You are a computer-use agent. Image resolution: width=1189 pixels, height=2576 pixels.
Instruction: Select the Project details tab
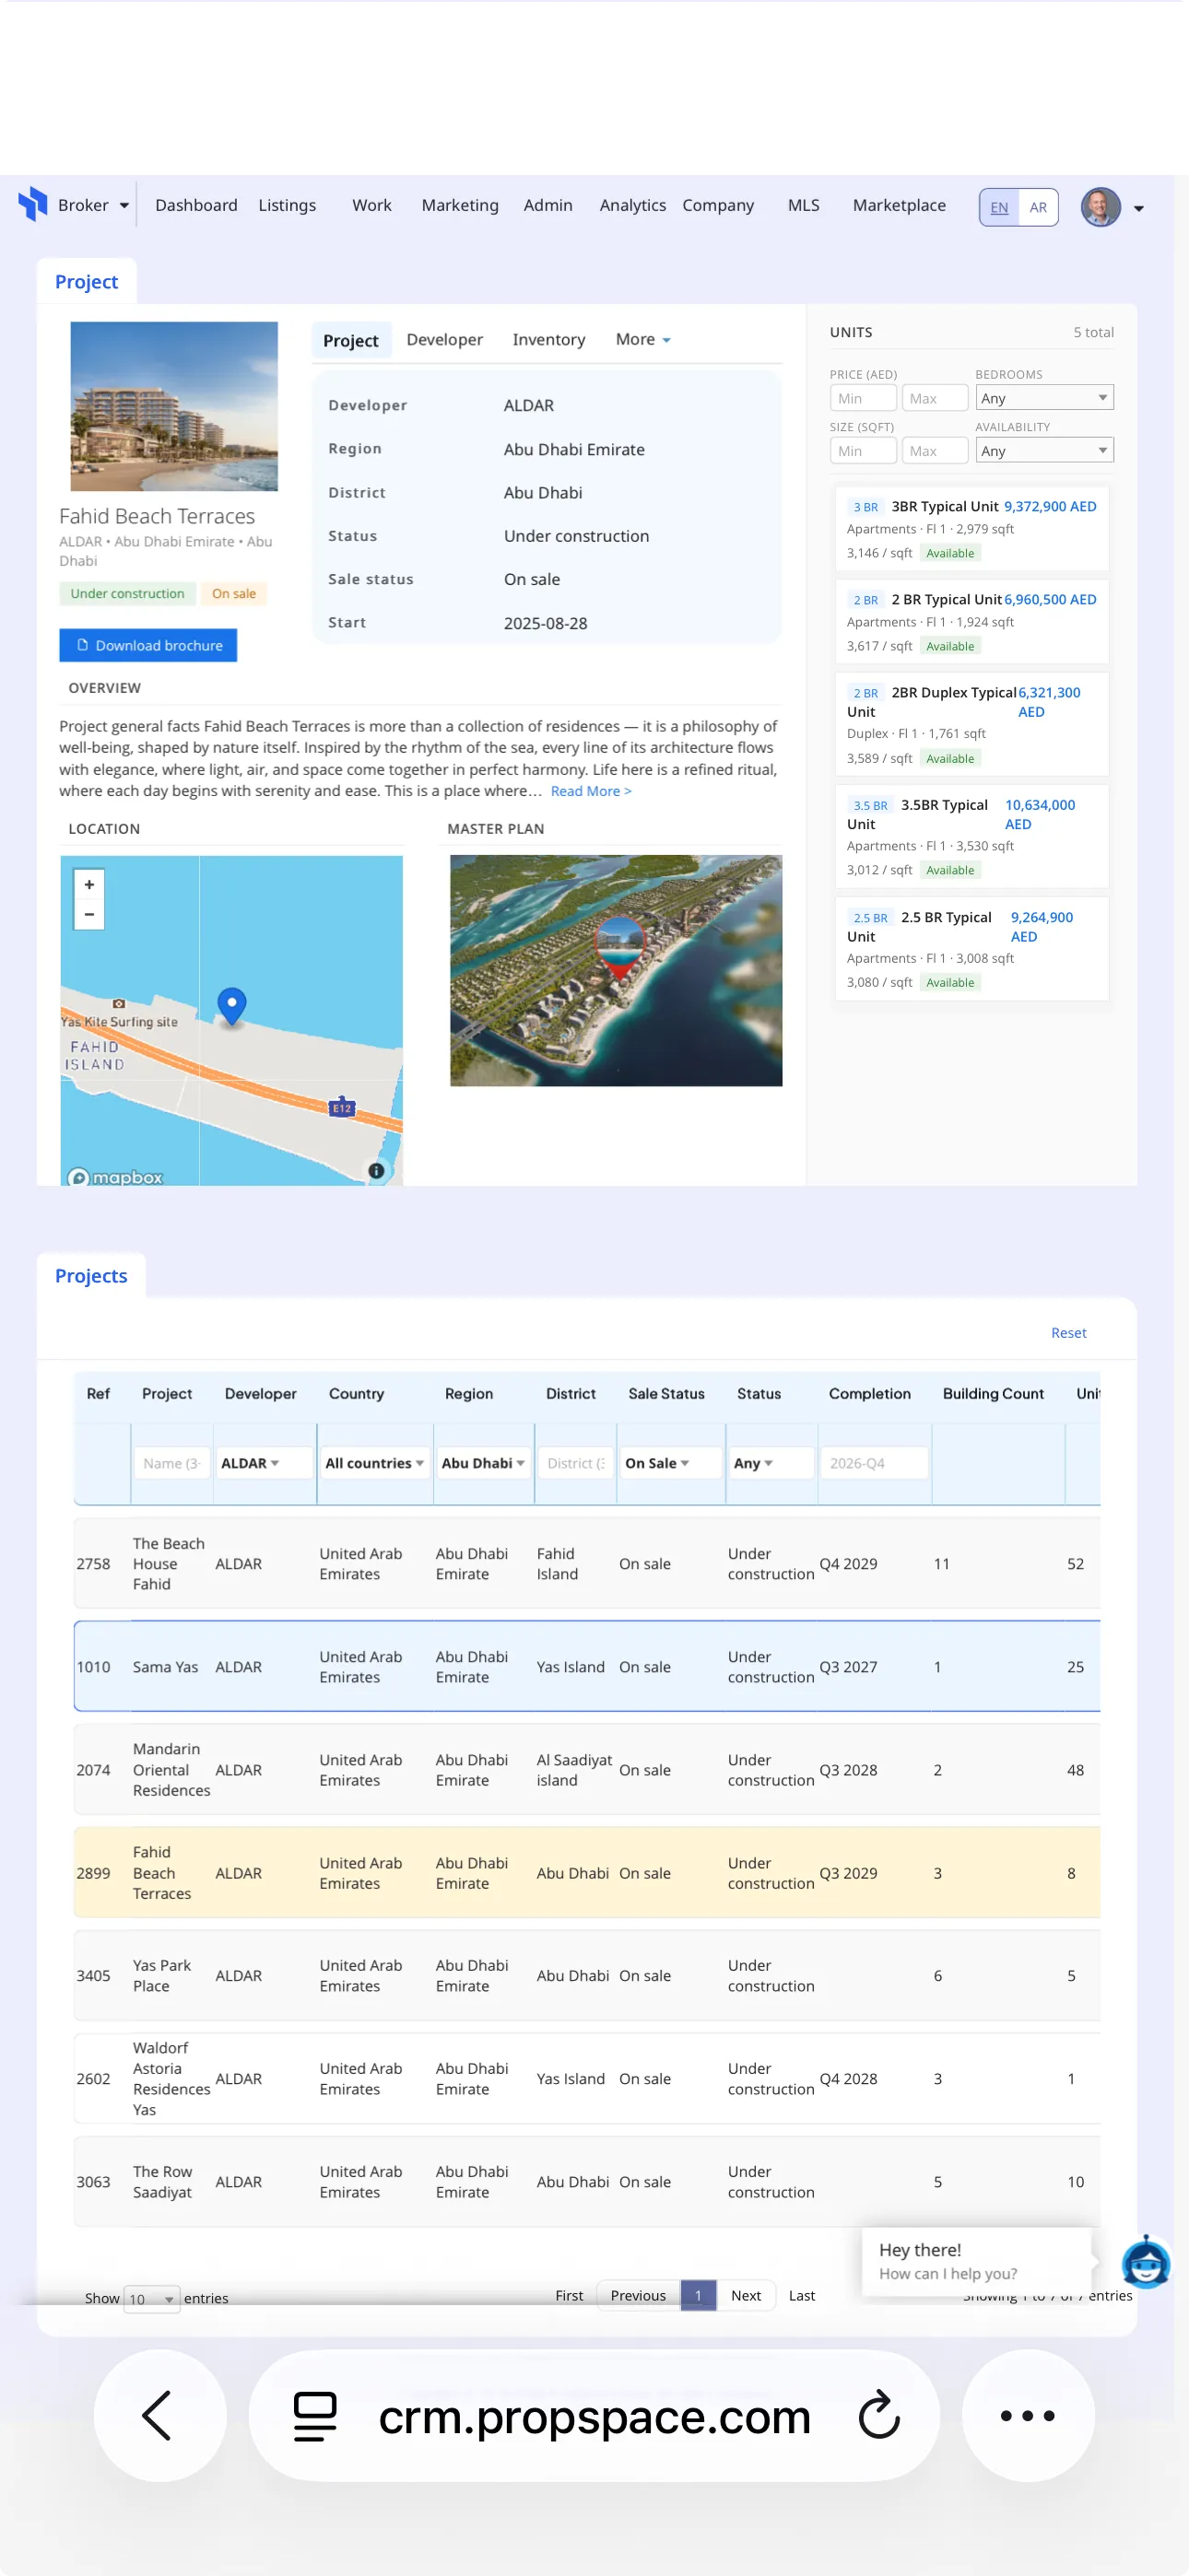[350, 340]
